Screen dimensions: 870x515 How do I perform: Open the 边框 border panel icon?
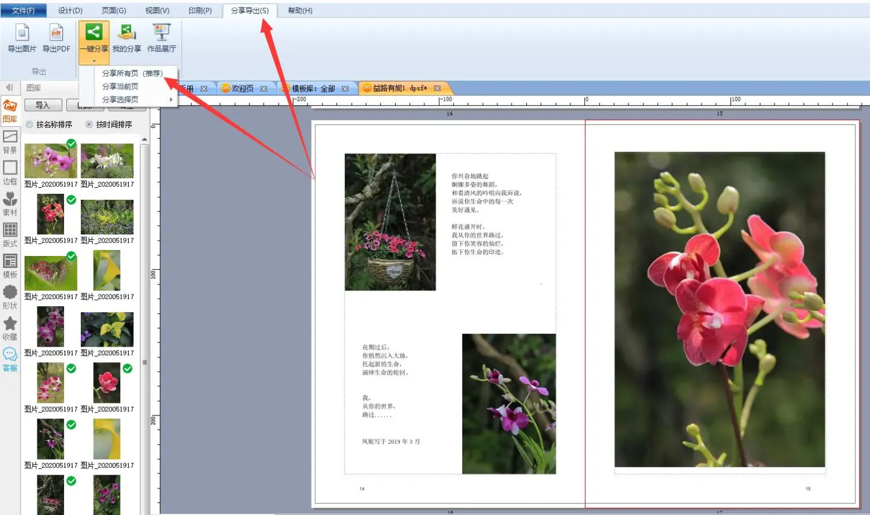coord(10,172)
